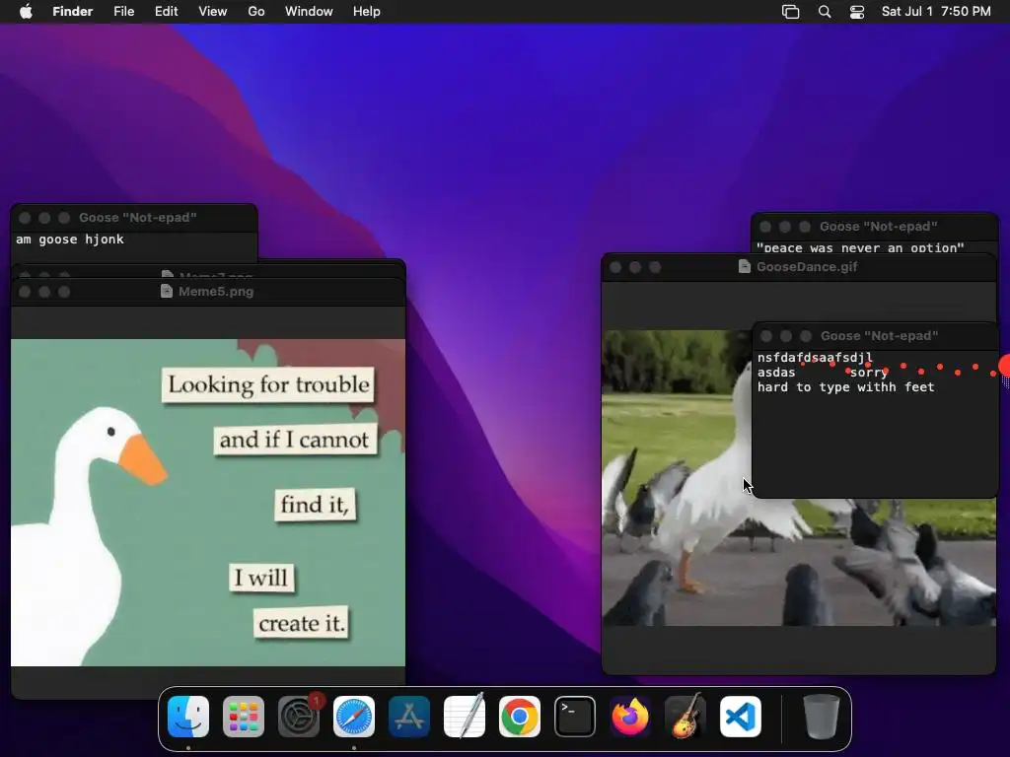
Task: Open the Go menu
Action: point(256,12)
